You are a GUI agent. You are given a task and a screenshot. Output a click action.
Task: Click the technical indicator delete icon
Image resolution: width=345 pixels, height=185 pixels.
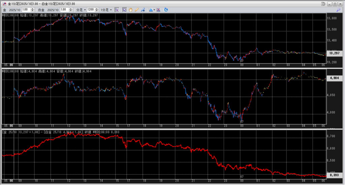[158, 10]
